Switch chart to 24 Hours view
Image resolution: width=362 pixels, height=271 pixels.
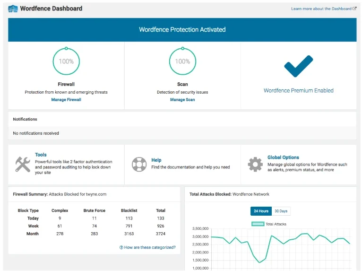(x=261, y=211)
